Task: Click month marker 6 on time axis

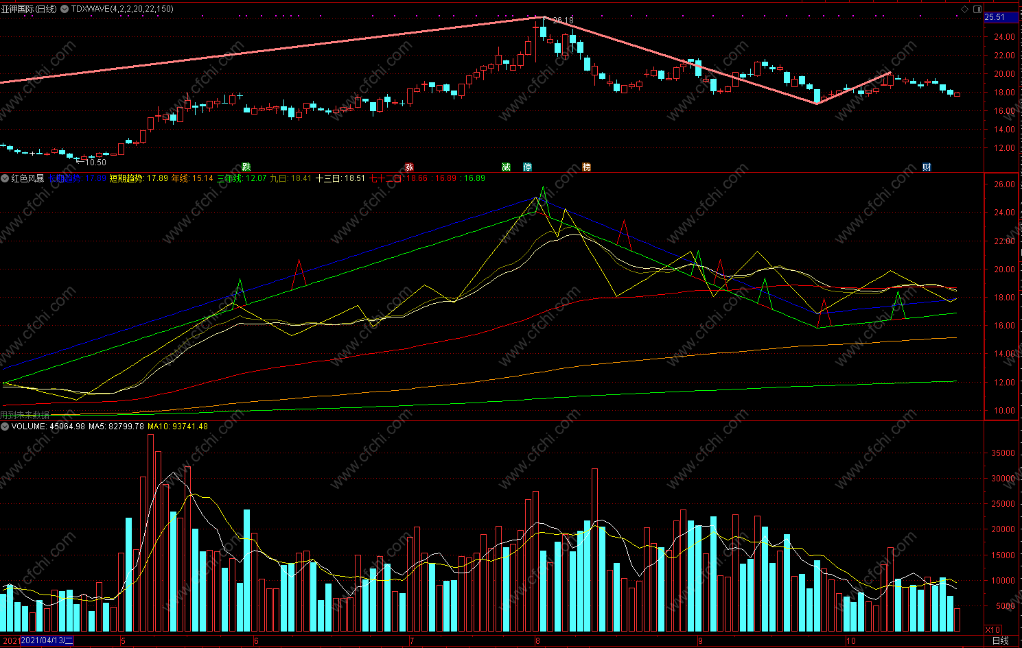Action: coord(256,641)
